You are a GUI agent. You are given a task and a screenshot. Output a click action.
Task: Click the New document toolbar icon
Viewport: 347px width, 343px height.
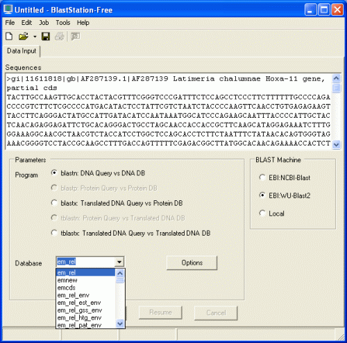pyautogui.click(x=9, y=36)
